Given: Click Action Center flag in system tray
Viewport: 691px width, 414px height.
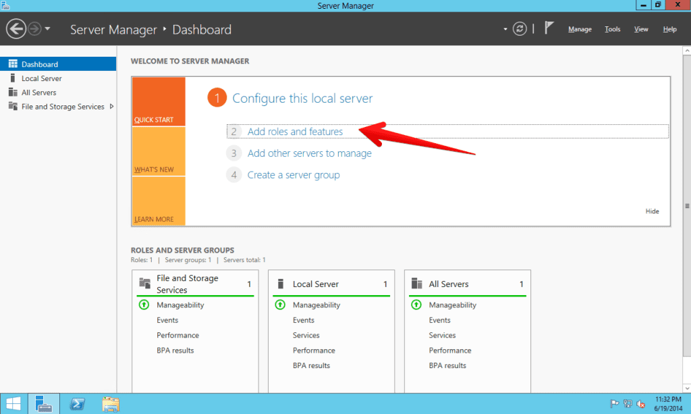Looking at the screenshot, I should pyautogui.click(x=614, y=403).
